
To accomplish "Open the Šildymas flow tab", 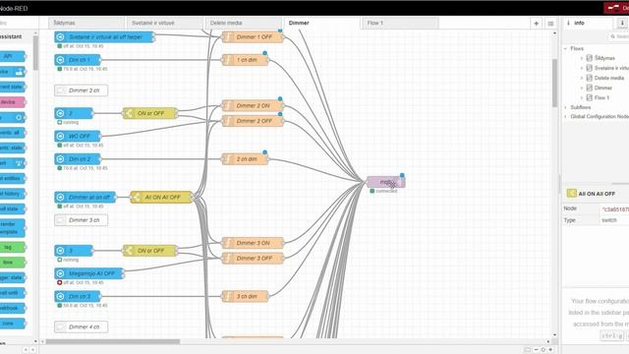I will 86,23.
